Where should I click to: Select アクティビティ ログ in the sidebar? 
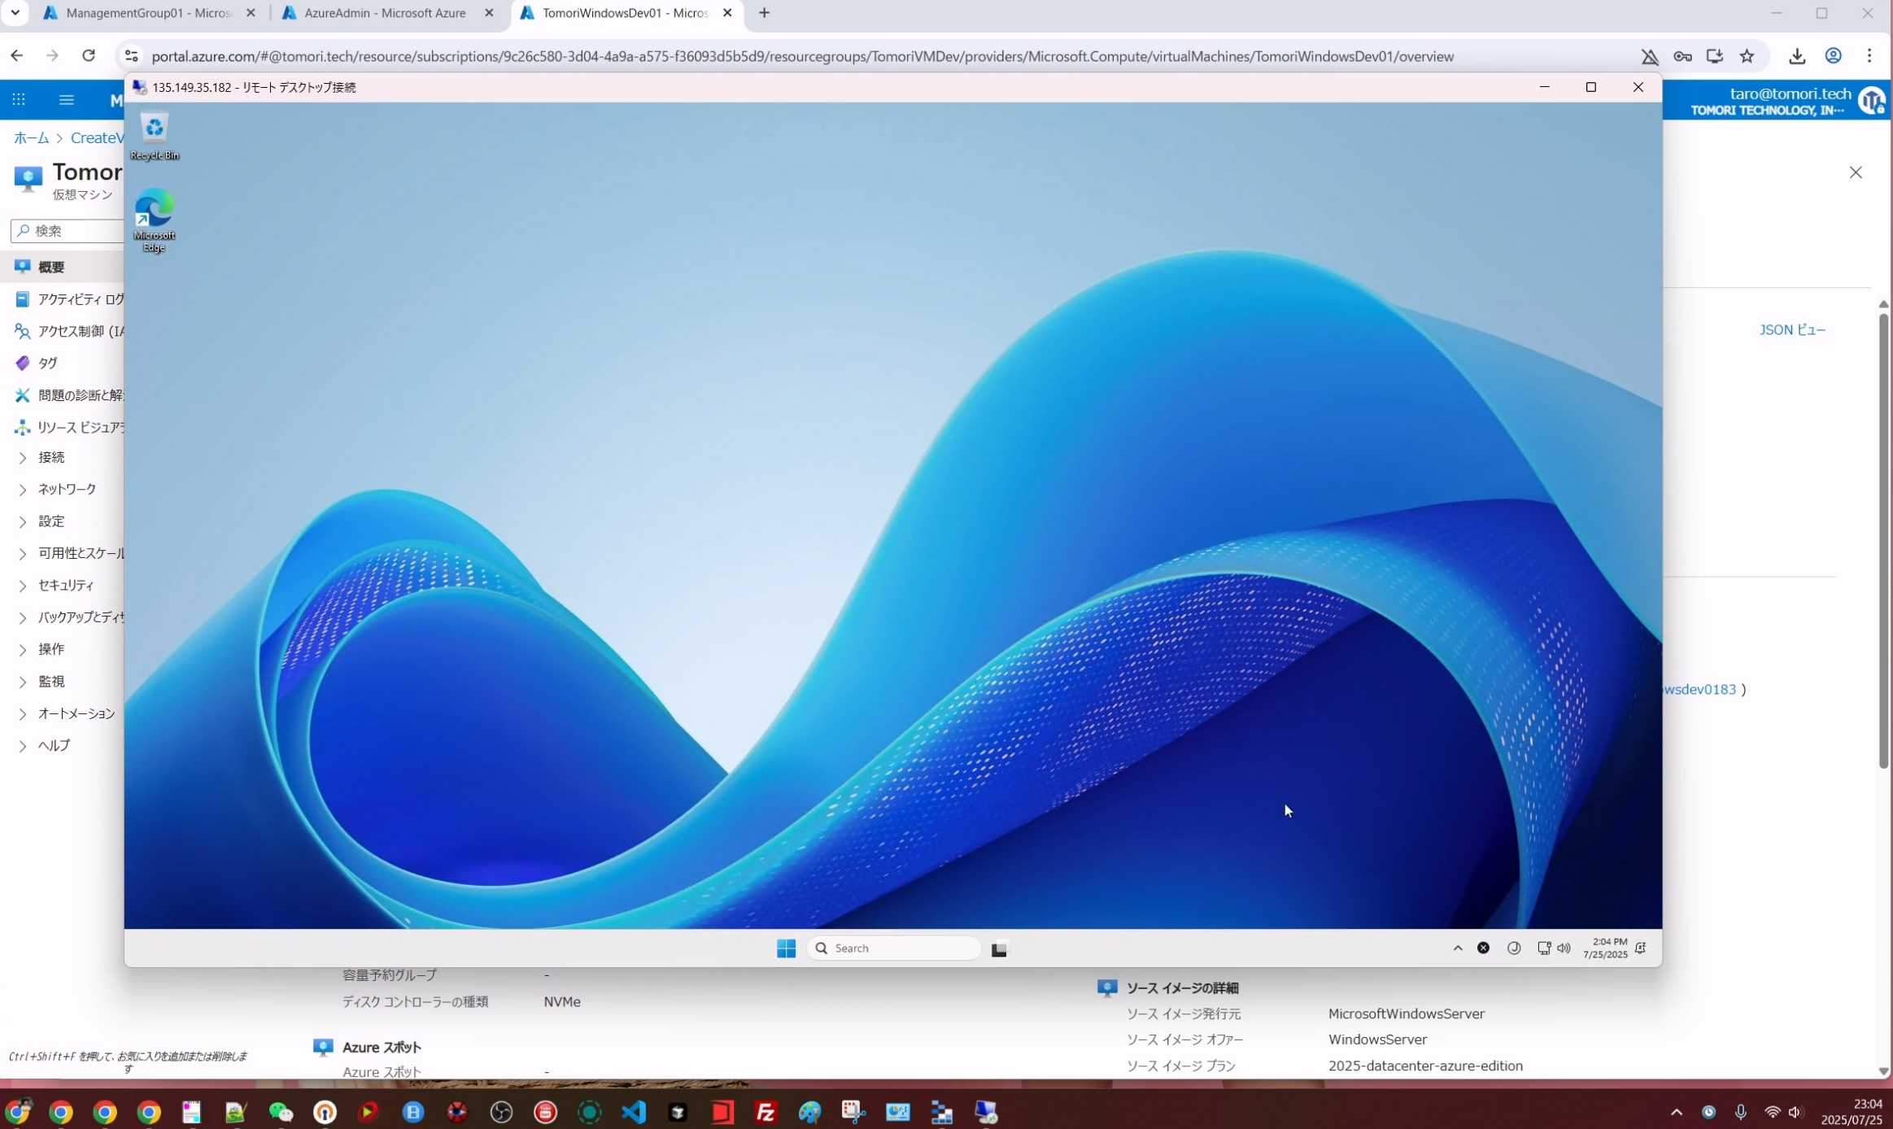[80, 299]
